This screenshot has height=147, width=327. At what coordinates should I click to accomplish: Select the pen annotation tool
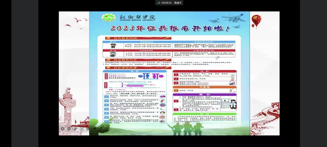pyautogui.click(x=75, y=129)
